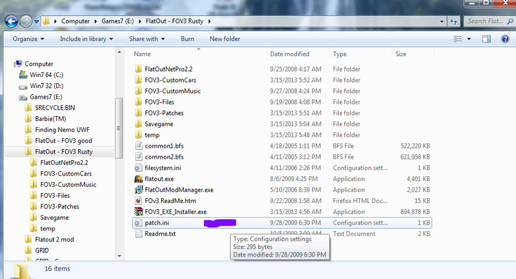
Task: Click Computer in the navigation tree
Action: [39, 63]
